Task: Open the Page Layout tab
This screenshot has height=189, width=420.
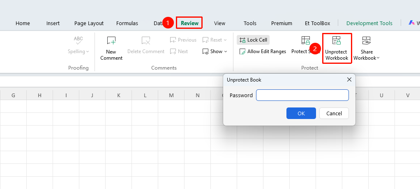Action: click(x=89, y=23)
